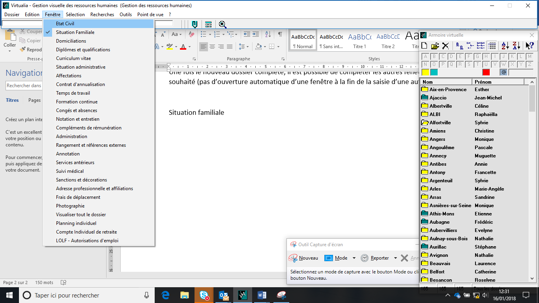Screen dimensions: 539x303
Task: Click Word's numbered list icon
Action: click(x=217, y=34)
